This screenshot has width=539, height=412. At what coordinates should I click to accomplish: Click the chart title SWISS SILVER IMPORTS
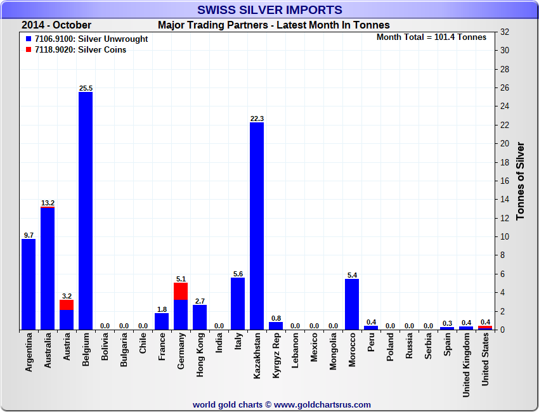[269, 10]
